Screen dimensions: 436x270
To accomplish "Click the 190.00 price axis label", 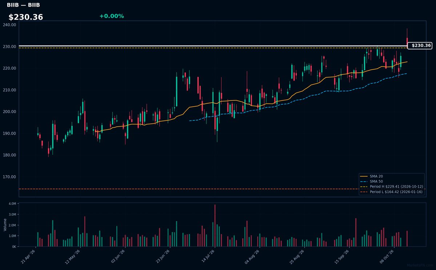I will pyautogui.click(x=9, y=134).
